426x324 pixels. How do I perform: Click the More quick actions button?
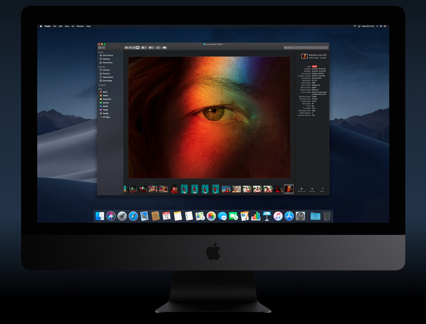coord(322,189)
